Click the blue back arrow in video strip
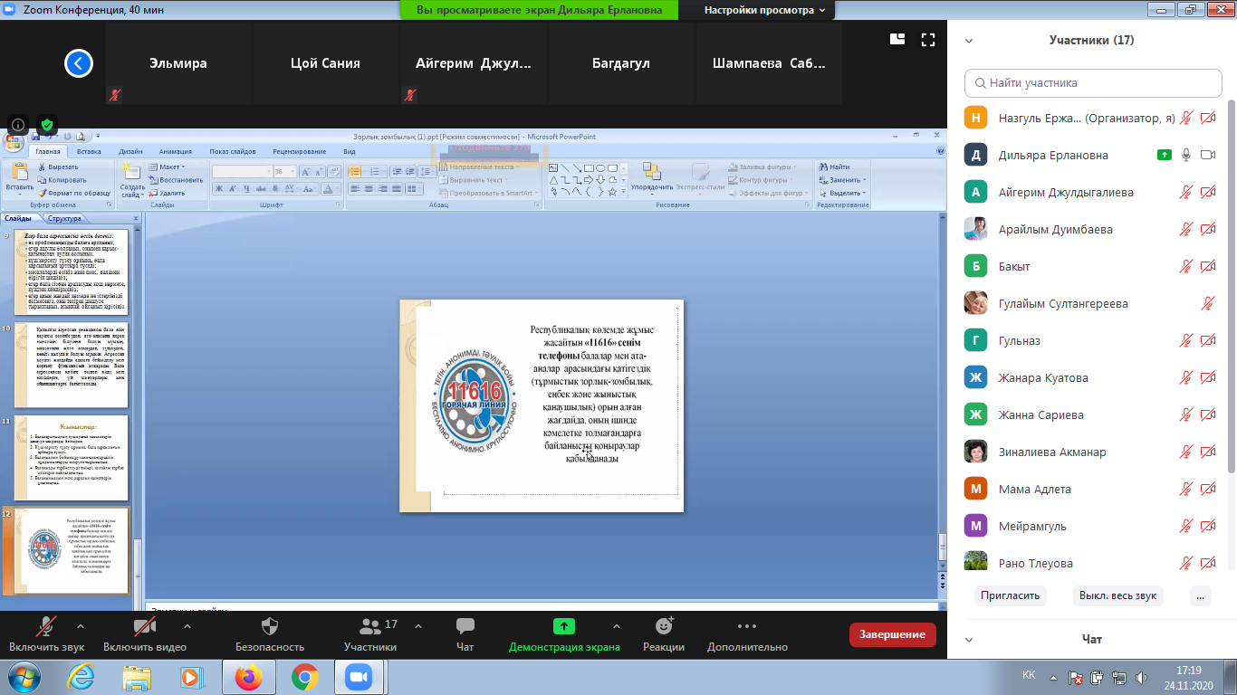Viewport: 1237px width, 695px height. click(x=79, y=63)
